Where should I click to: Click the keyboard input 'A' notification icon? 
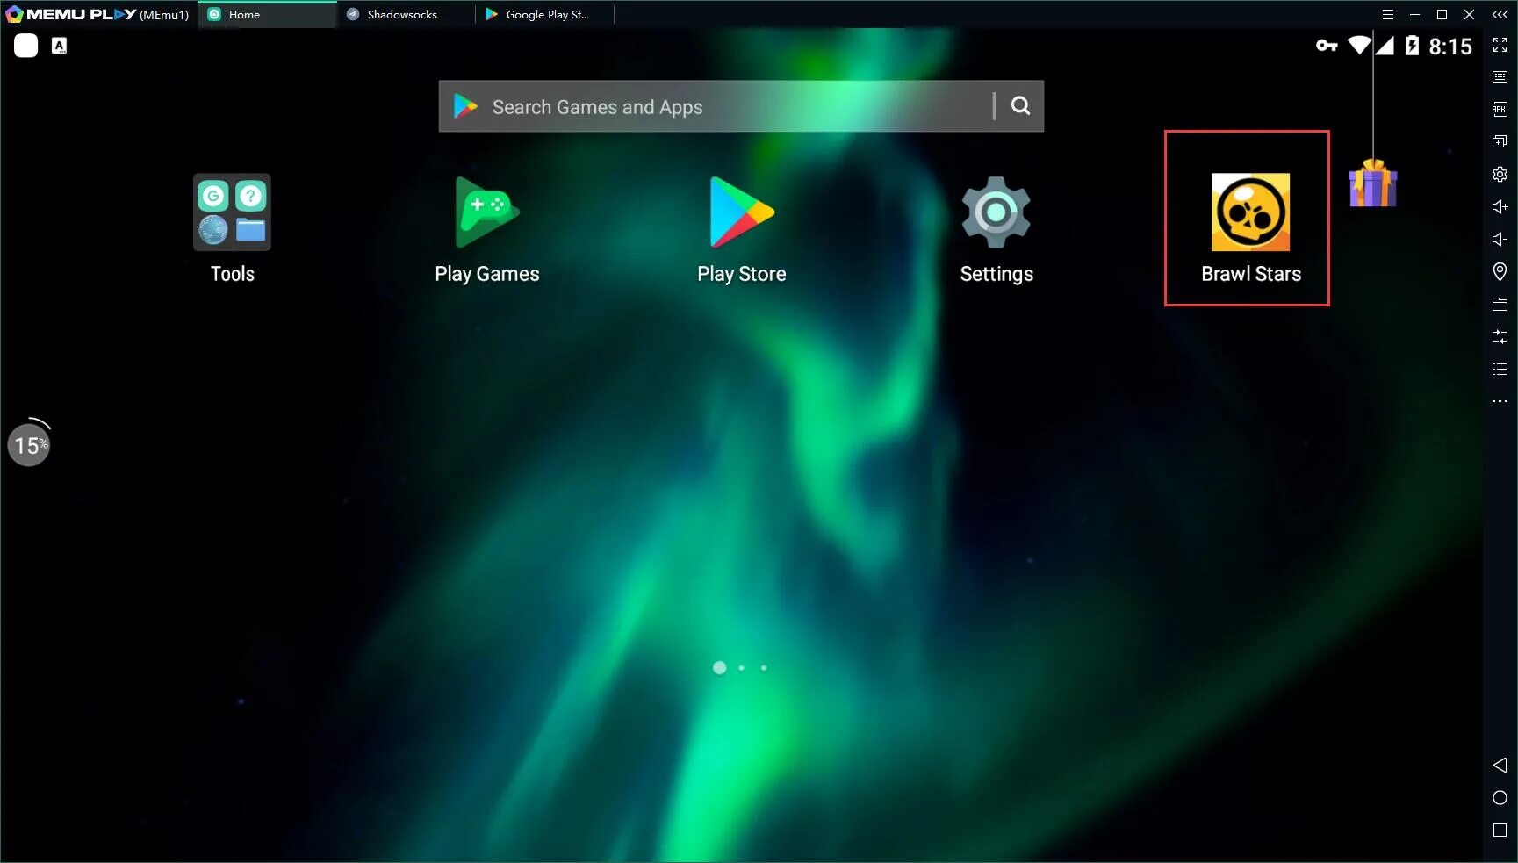tap(59, 46)
